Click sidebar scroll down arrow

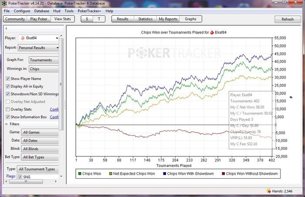pyautogui.click(x=61, y=177)
